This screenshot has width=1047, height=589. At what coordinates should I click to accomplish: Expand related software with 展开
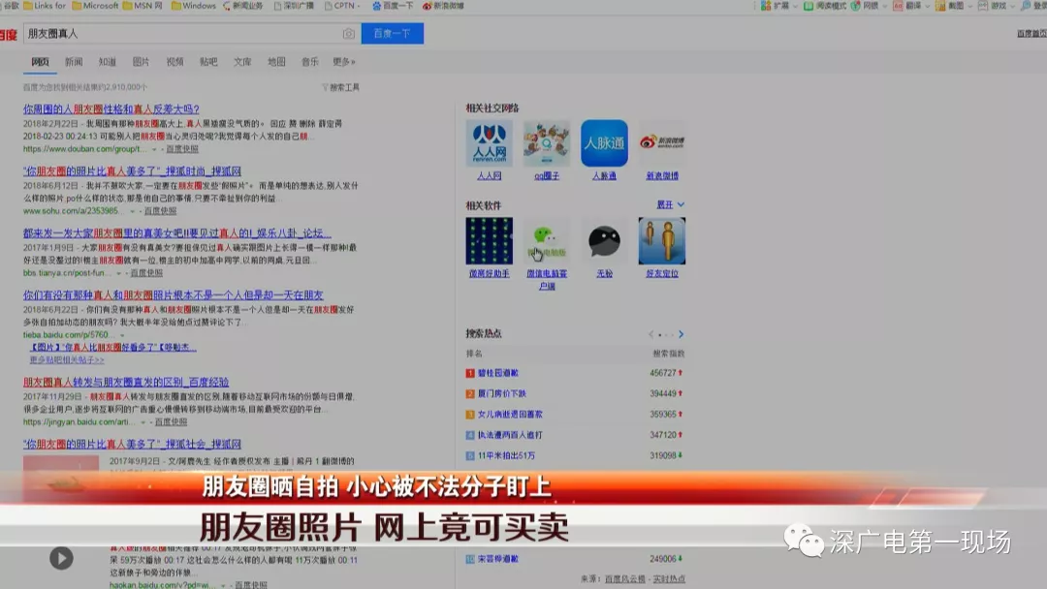[670, 204]
